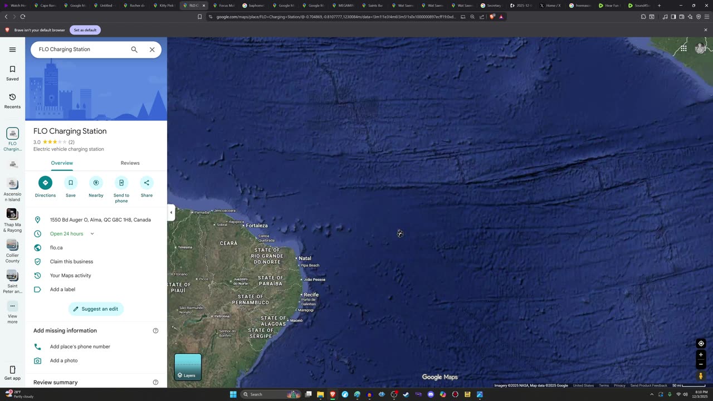Open the Brave browser main menu
This screenshot has height=401, width=713.
tap(707, 17)
